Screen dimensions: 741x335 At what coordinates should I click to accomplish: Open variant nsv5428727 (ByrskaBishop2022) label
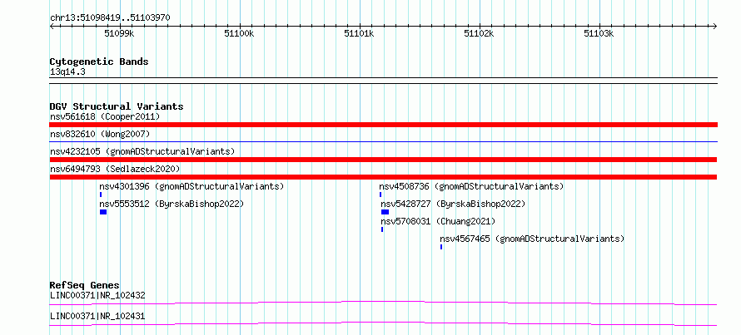click(x=453, y=204)
